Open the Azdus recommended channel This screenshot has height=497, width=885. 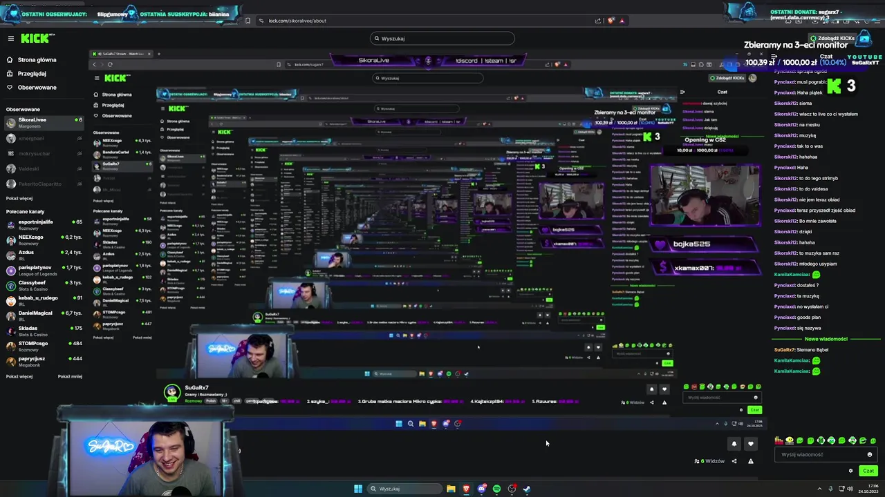pyautogui.click(x=43, y=255)
